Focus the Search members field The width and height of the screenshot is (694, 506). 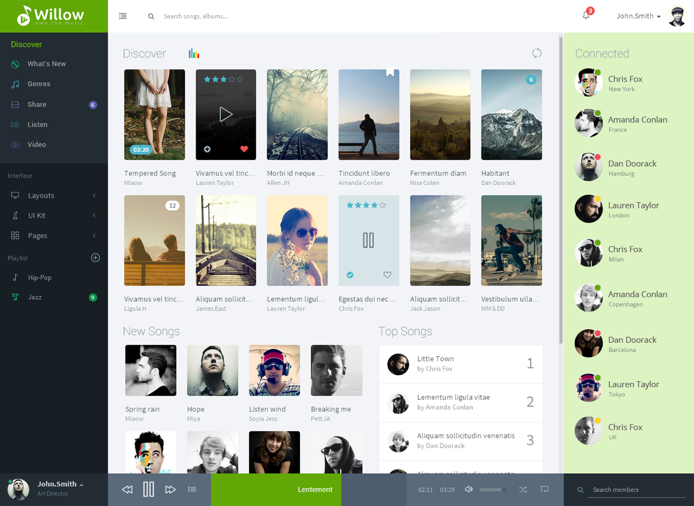(637, 490)
